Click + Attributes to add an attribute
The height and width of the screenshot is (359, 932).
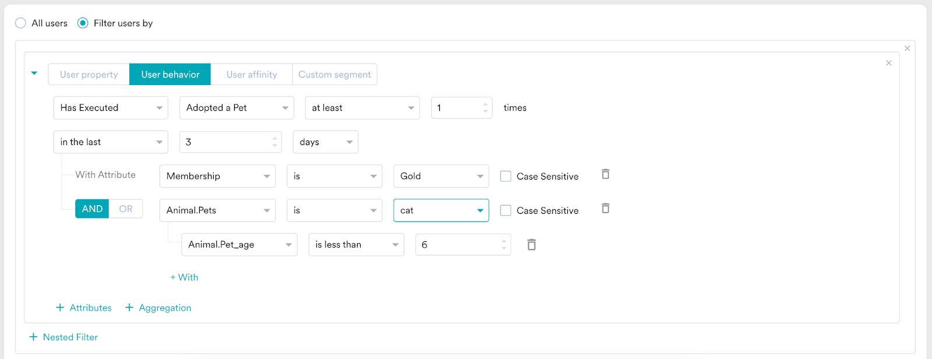click(x=84, y=308)
